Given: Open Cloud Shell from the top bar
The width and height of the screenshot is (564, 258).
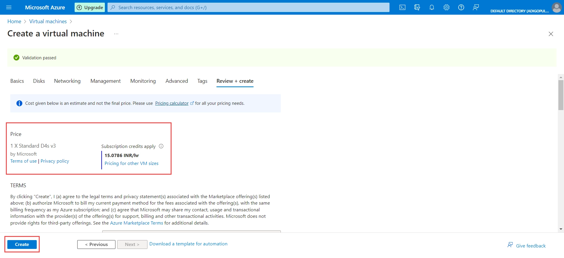Looking at the screenshot, I should tap(402, 7).
